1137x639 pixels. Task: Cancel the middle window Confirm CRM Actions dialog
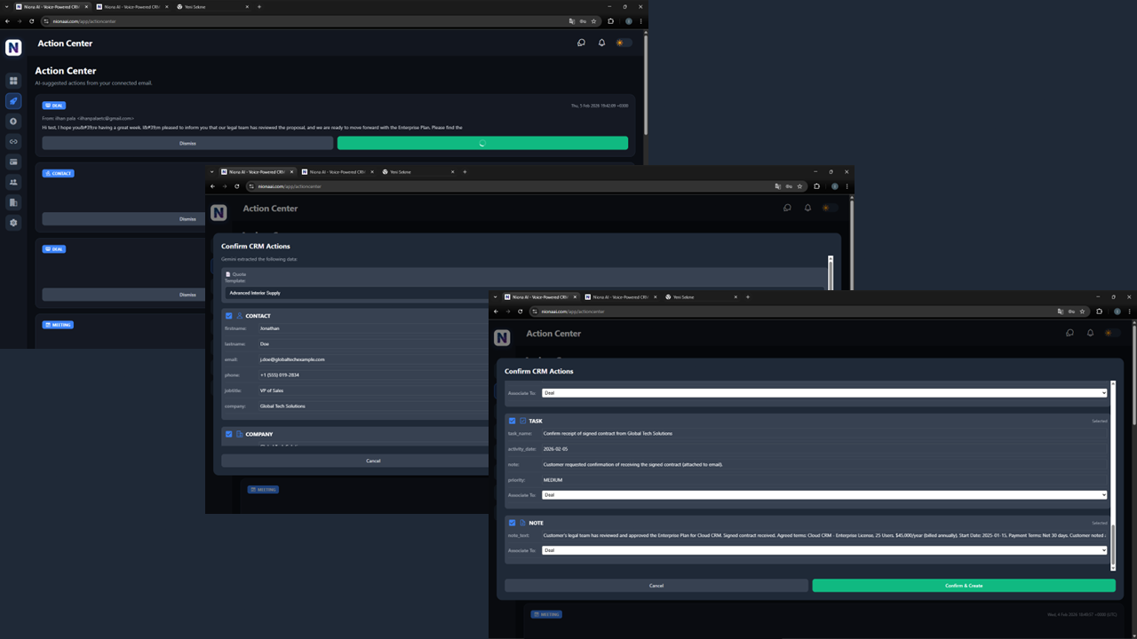pos(355,461)
